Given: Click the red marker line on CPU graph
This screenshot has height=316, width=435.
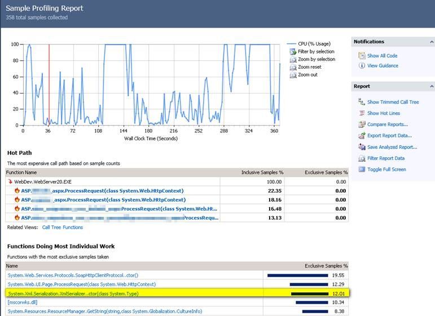Looking at the screenshot, I should coord(49,84).
